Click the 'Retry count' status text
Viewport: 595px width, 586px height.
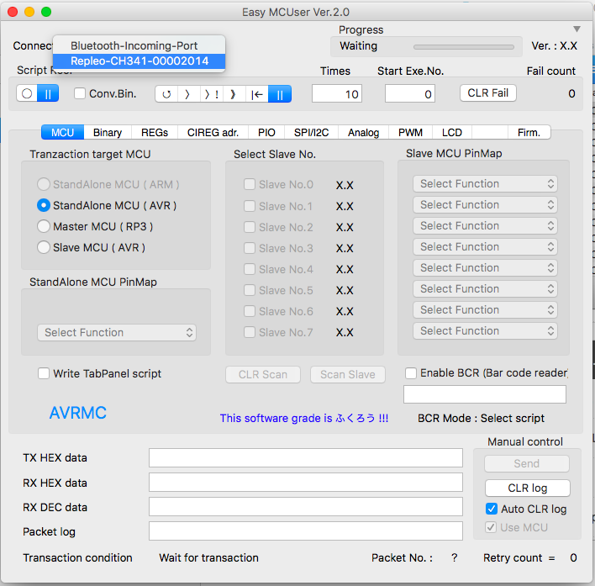coord(513,557)
